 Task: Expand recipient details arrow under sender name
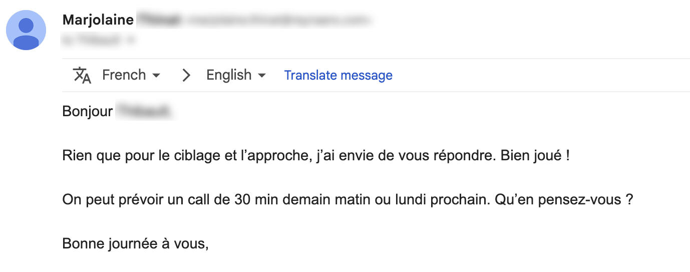tap(131, 40)
